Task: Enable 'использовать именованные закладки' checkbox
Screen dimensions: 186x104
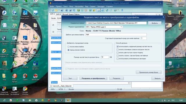Action: click(117, 59)
